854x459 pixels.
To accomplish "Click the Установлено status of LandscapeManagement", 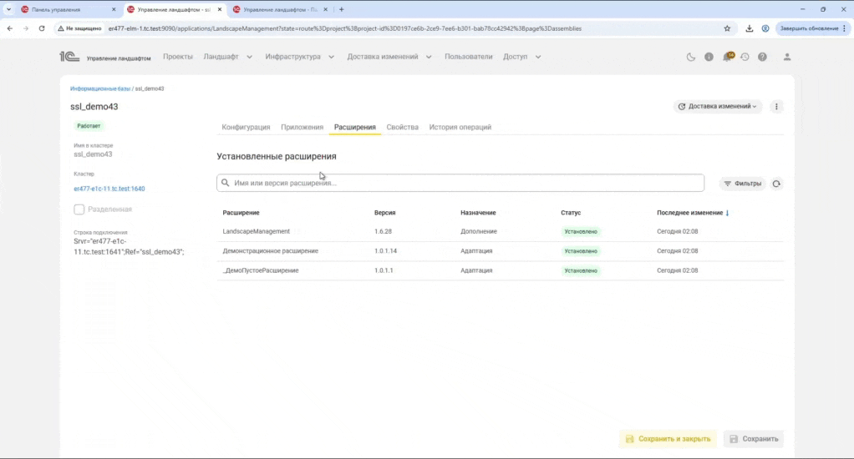I will coord(581,232).
